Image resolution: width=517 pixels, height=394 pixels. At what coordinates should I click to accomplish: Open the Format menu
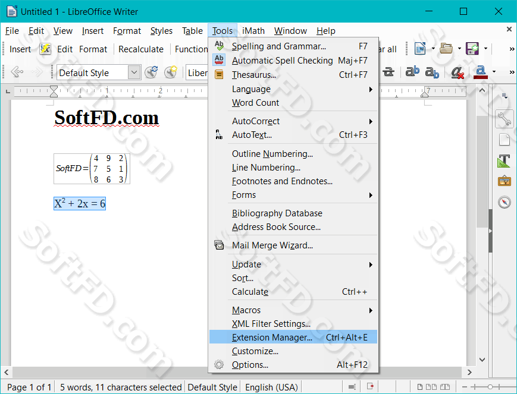click(x=127, y=31)
